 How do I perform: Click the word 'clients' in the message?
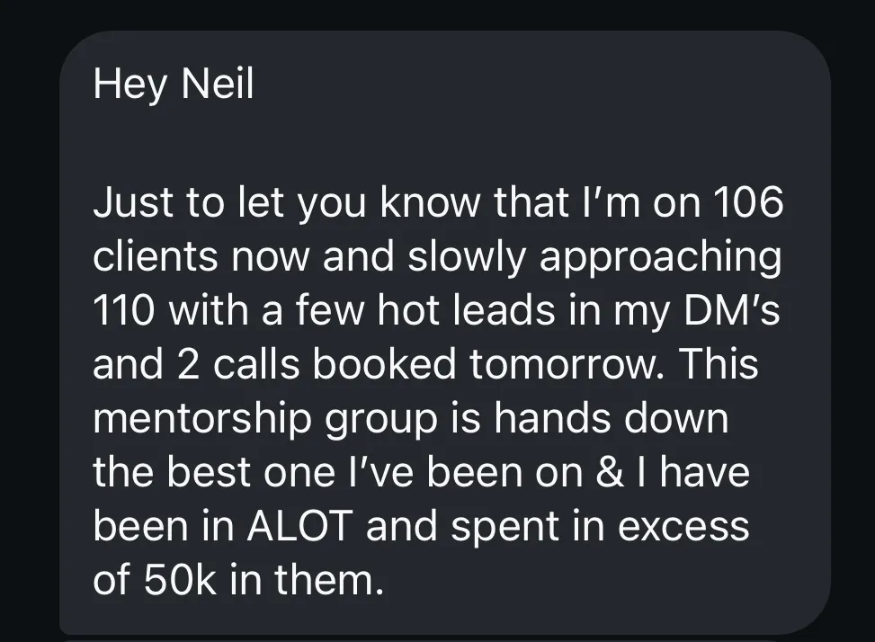(x=156, y=256)
